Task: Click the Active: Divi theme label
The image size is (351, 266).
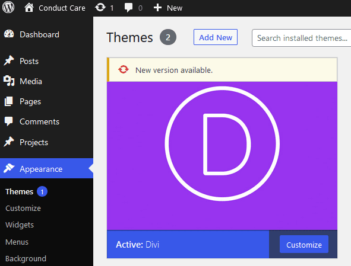Action: click(x=138, y=245)
